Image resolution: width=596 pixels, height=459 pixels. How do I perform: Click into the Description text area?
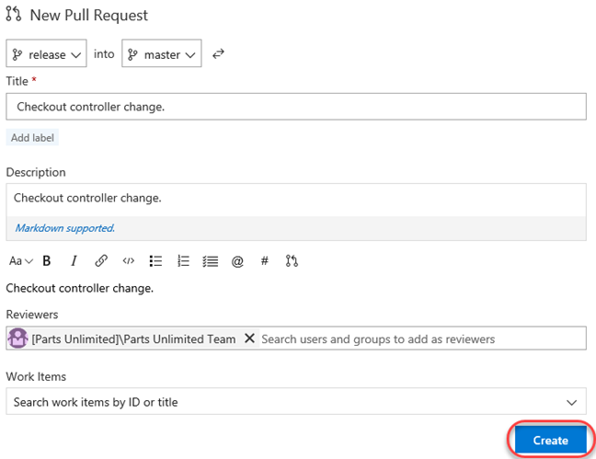click(x=296, y=200)
